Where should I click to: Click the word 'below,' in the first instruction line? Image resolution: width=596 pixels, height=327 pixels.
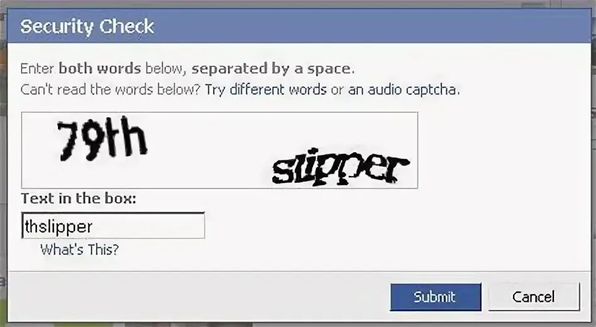click(x=166, y=69)
